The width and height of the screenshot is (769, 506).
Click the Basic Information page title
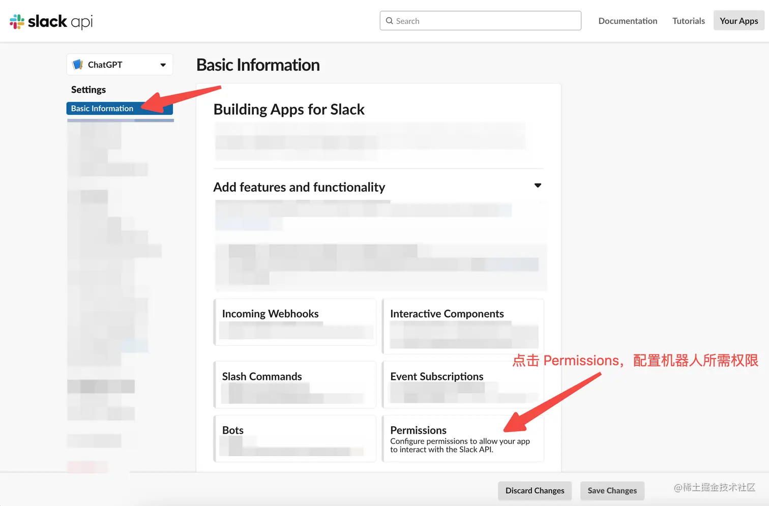pyautogui.click(x=258, y=65)
